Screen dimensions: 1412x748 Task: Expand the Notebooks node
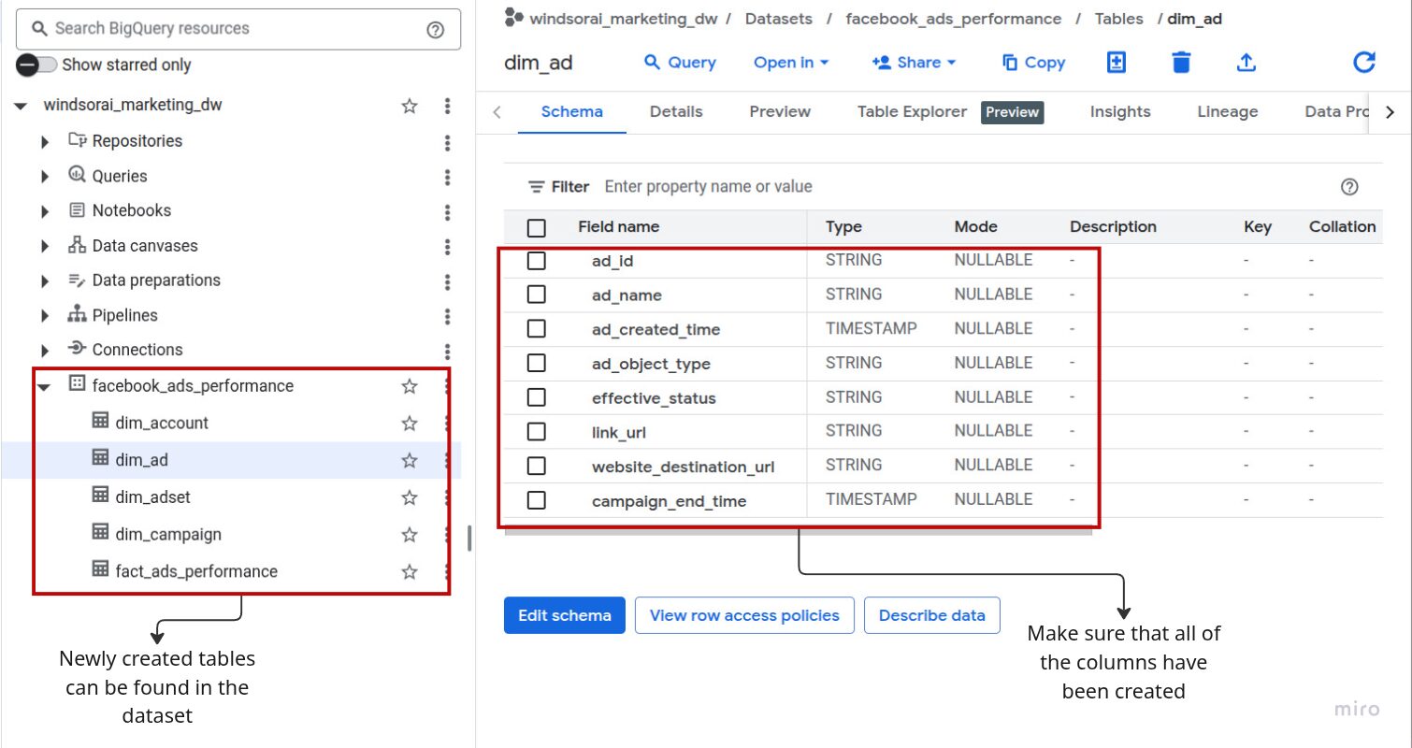(x=45, y=211)
